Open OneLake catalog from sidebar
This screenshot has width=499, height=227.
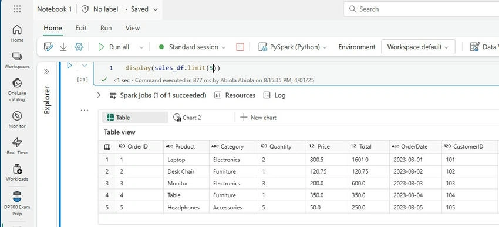(17, 90)
